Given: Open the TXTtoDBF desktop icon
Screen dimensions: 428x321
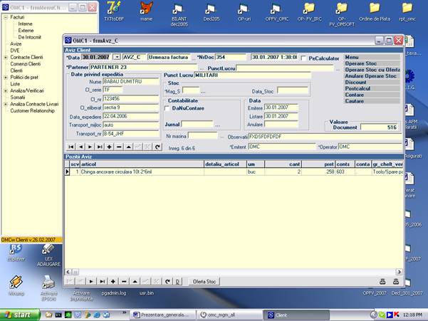Looking at the screenshot, I should pyautogui.click(x=113, y=9).
